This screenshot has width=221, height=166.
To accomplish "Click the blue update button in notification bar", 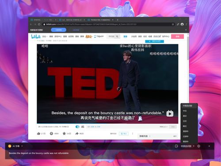I will (59, 30).
